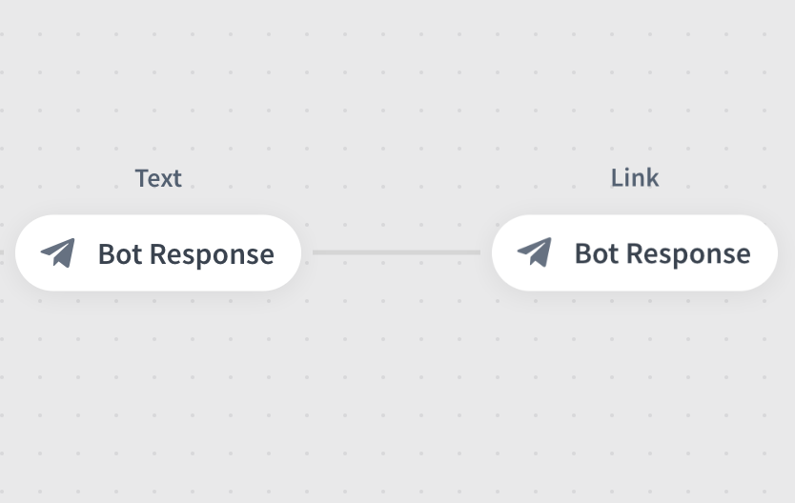Pick the edge joining Text and Link responses
Screen dimensions: 795x503
pyautogui.click(x=397, y=252)
